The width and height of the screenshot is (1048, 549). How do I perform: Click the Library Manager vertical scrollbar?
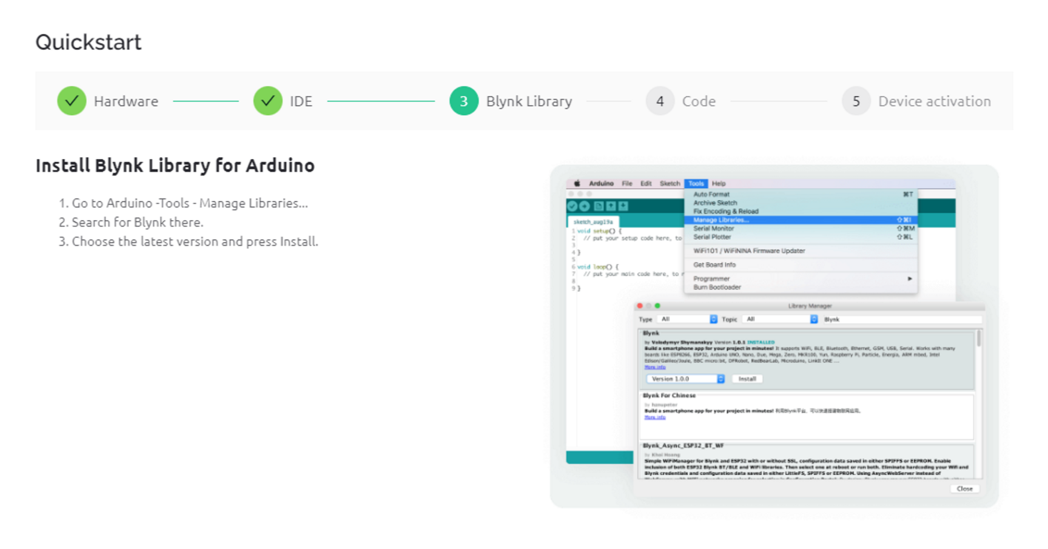(x=979, y=338)
